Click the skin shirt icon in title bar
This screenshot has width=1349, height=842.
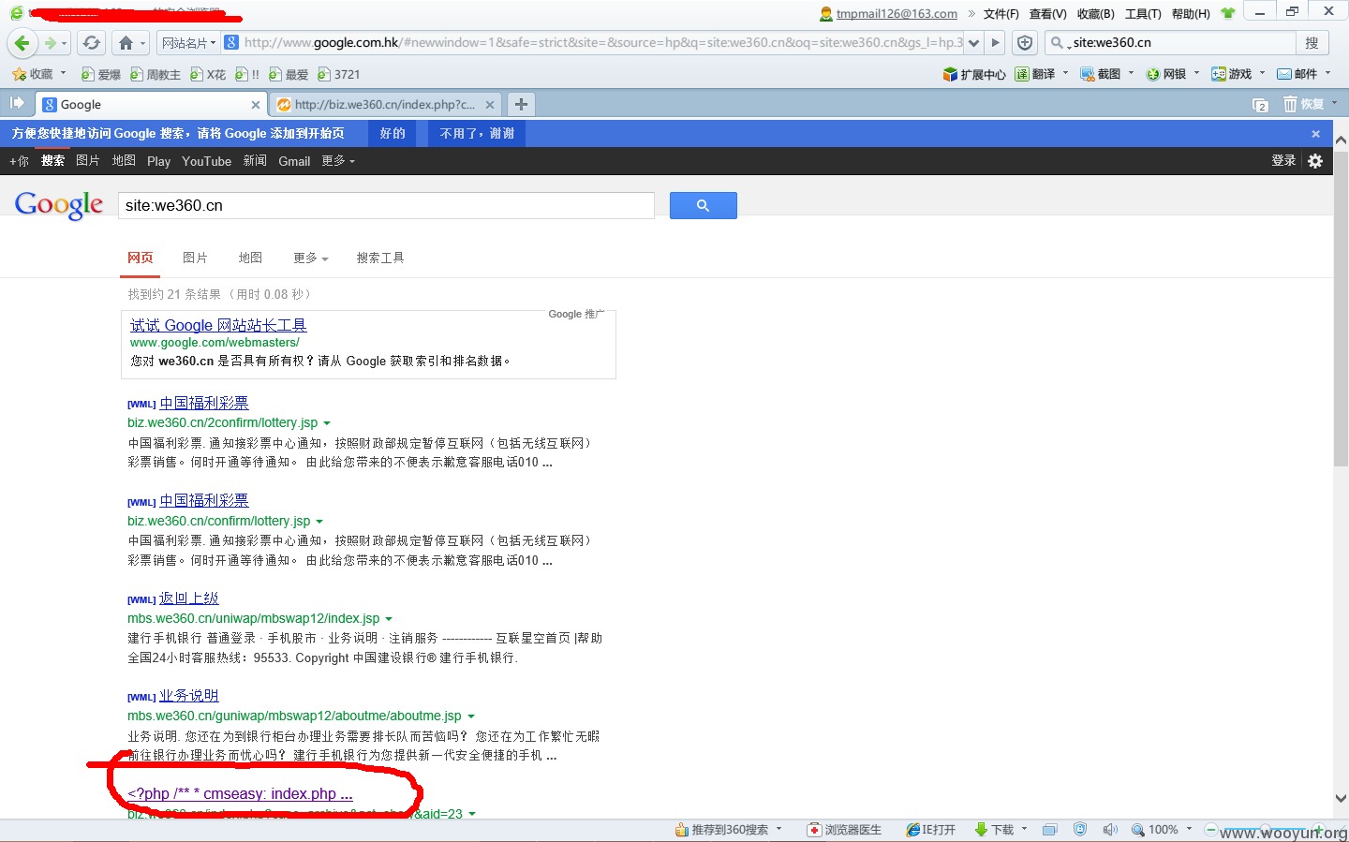pyautogui.click(x=1228, y=13)
